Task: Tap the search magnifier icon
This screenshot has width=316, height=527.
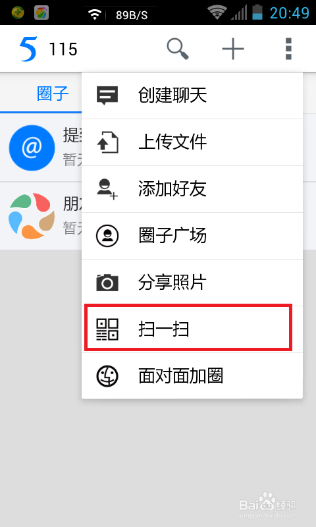Action: coord(178,49)
